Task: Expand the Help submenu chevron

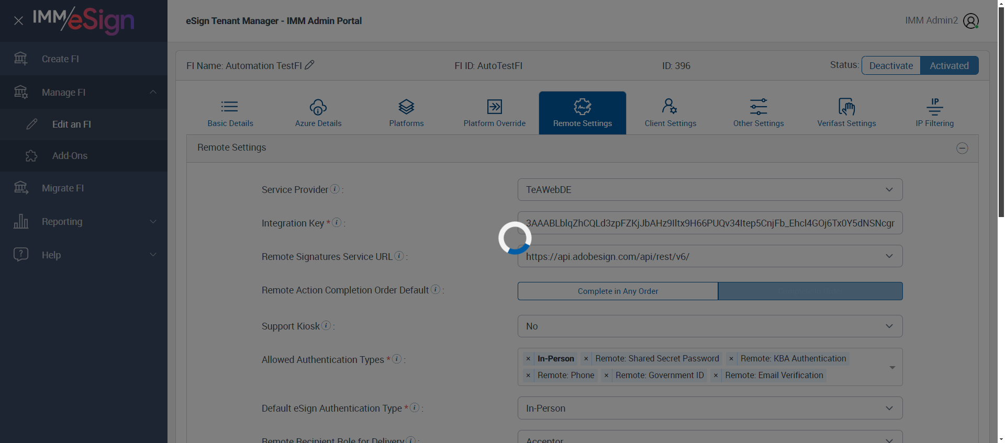Action: [153, 255]
